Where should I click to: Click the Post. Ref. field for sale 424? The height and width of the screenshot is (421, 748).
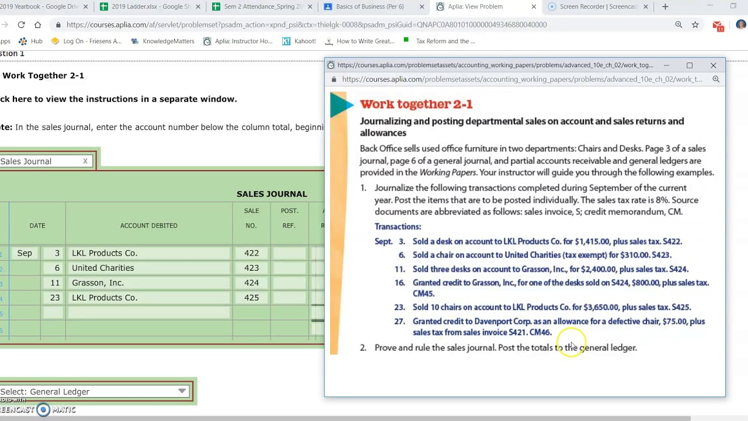pos(289,282)
